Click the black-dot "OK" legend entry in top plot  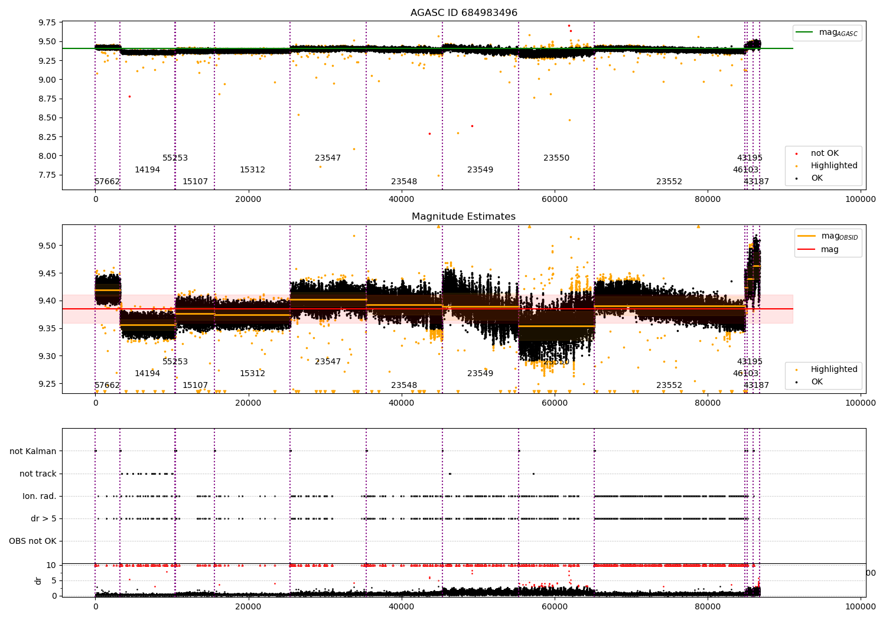(810, 178)
